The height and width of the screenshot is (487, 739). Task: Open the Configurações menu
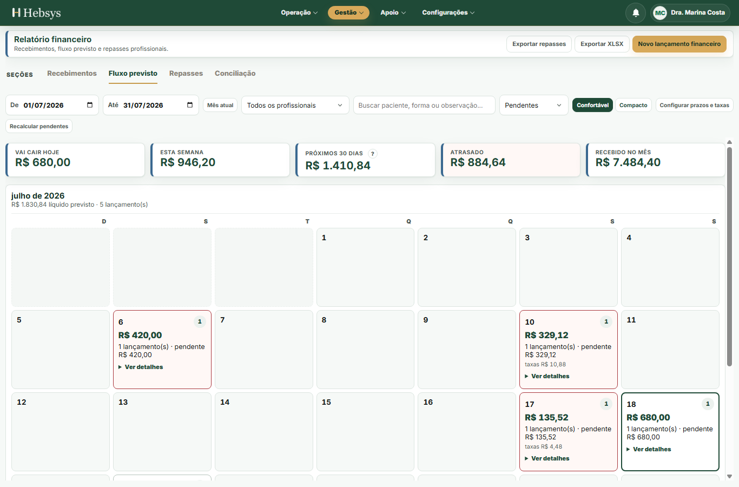(448, 12)
